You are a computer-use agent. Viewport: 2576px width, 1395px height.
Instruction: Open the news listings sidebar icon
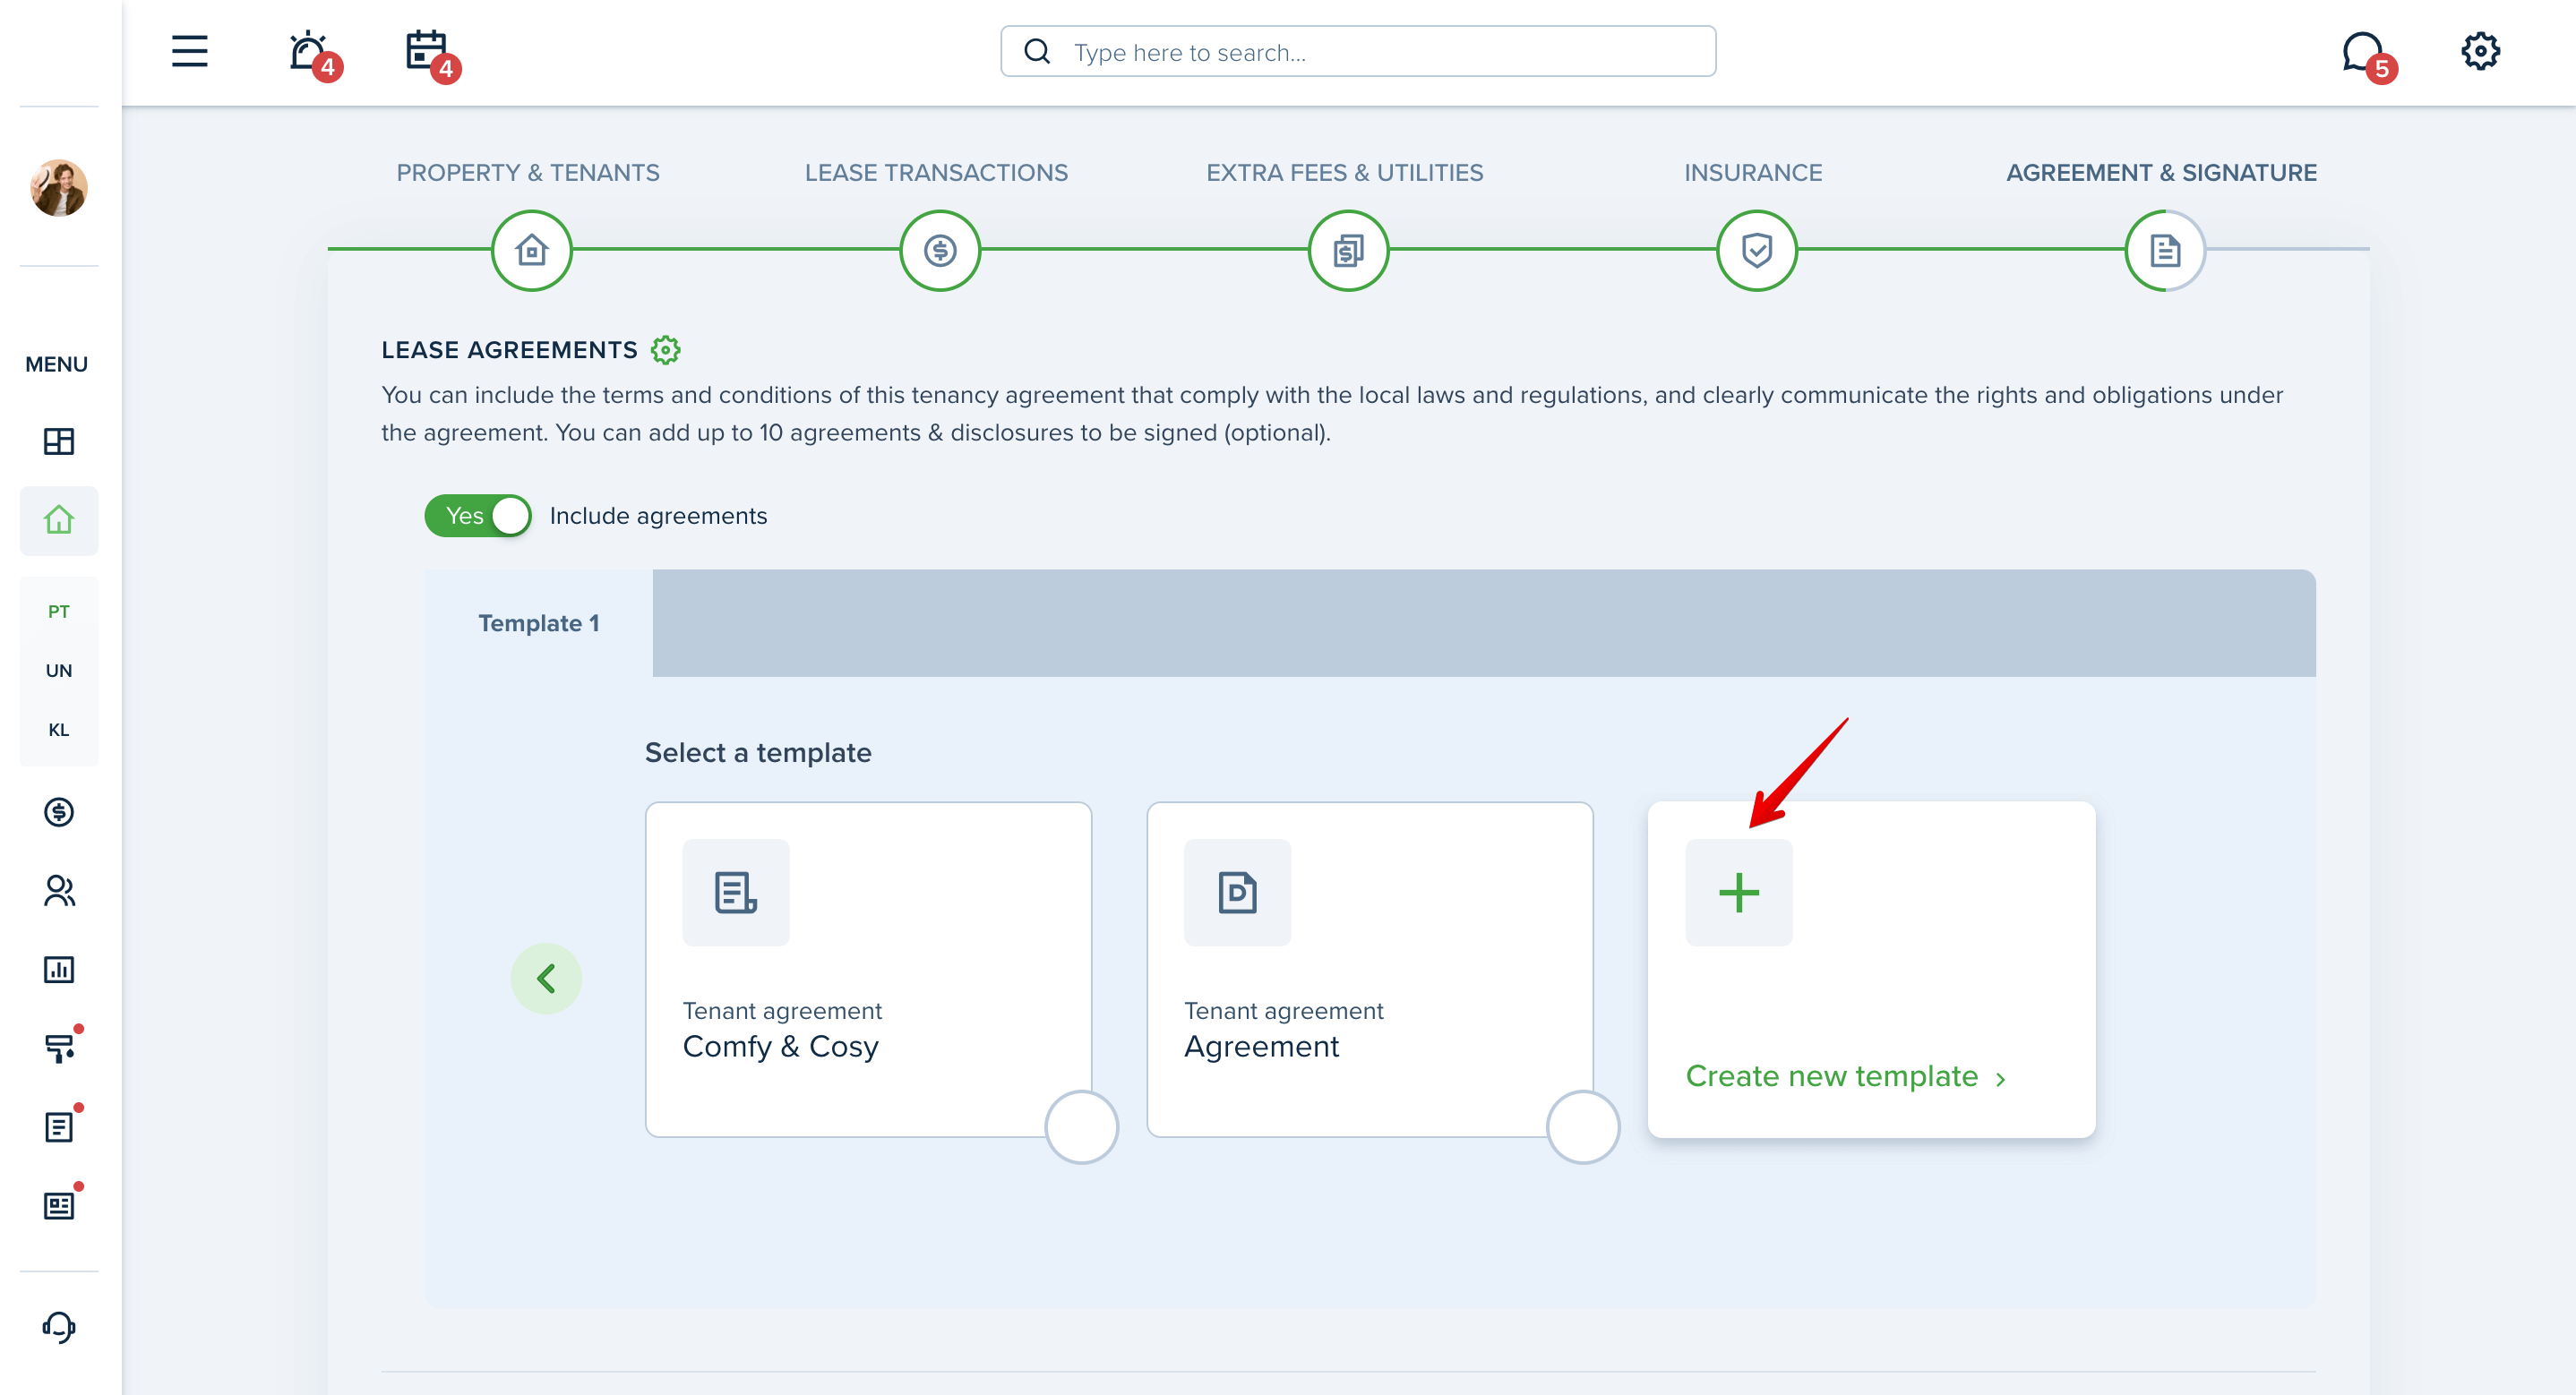[x=59, y=1206]
